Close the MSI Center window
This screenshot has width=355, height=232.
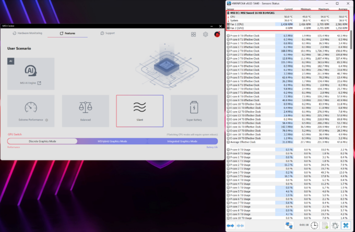220,26
